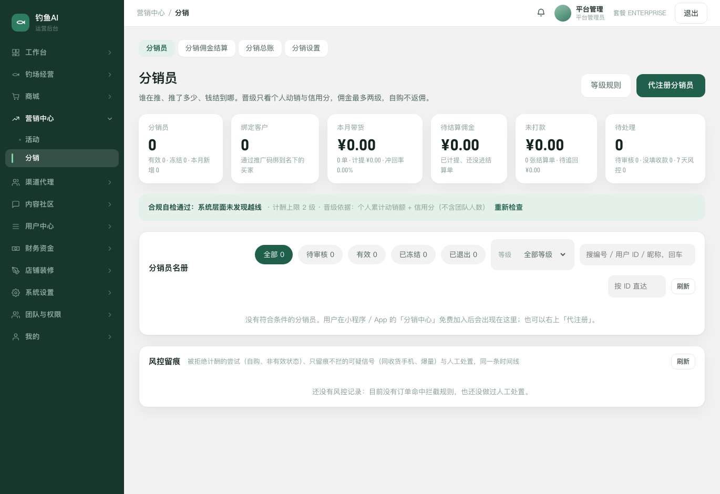Select the 分销员 tab
The width and height of the screenshot is (720, 494).
tap(157, 48)
